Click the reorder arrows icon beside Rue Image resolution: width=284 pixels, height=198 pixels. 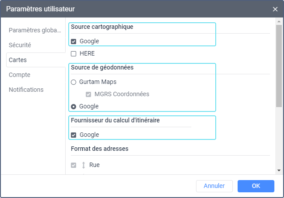coord(83,165)
